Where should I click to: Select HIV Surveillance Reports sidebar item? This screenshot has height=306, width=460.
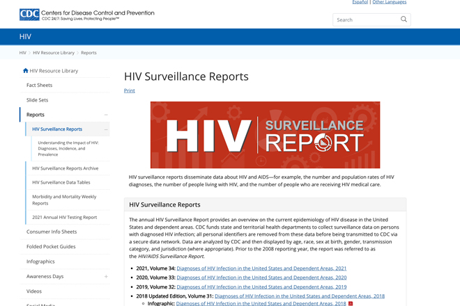(x=57, y=129)
